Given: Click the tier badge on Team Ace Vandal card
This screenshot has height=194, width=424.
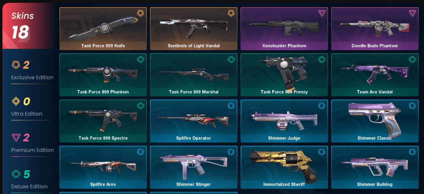Looking at the screenshot, I should 412,59.
